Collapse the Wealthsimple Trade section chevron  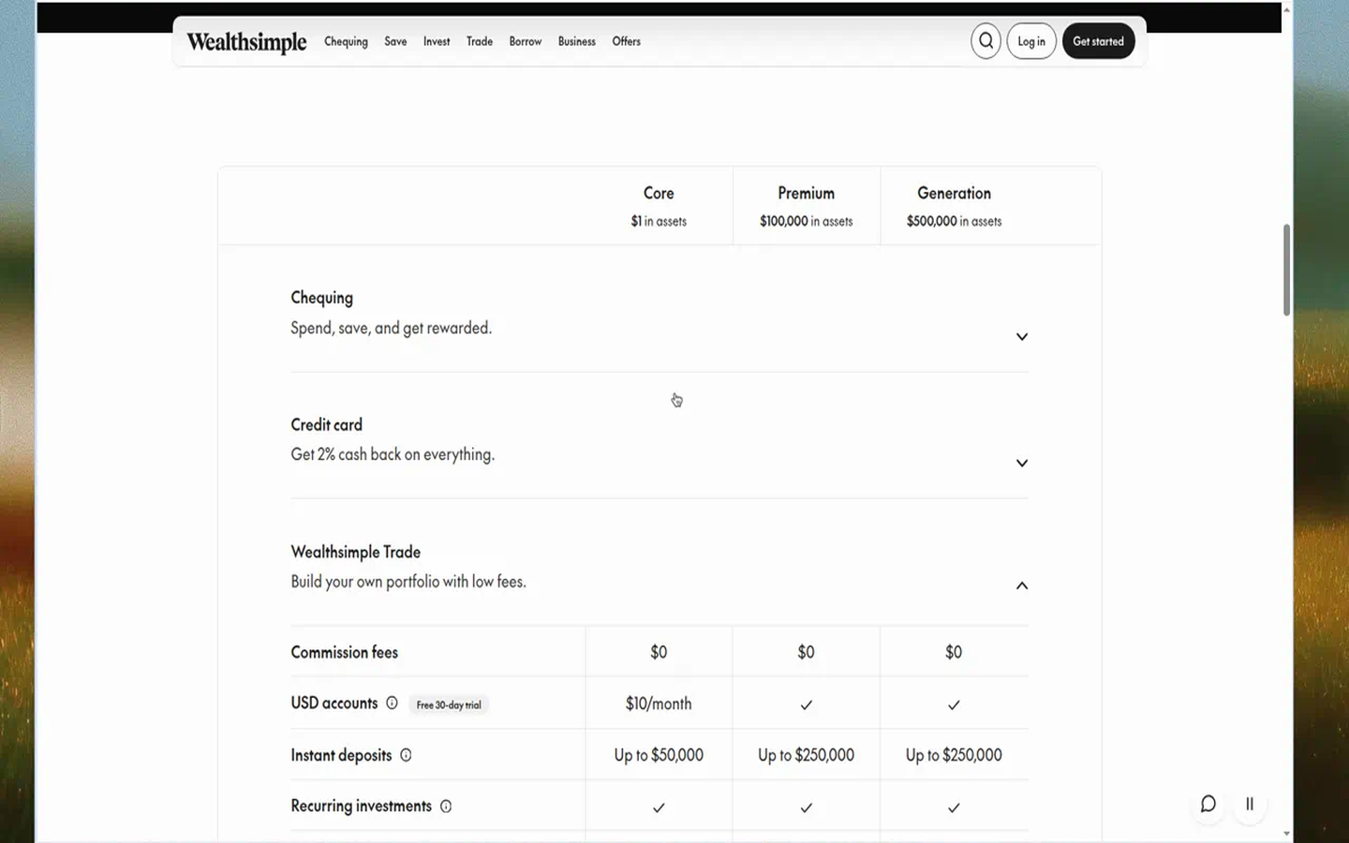[1022, 585]
